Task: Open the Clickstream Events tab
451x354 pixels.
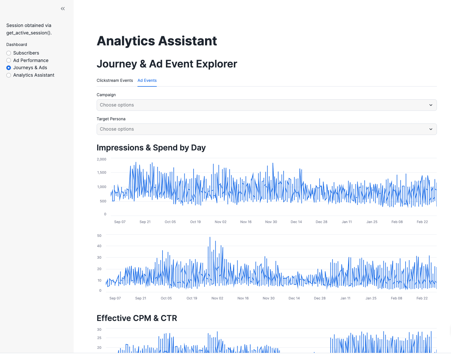Action: tap(115, 80)
